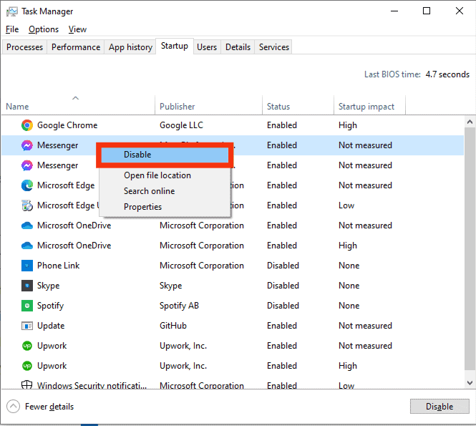This screenshot has width=476, height=426.
Task: Sort by the Publisher column header
Action: (x=208, y=105)
